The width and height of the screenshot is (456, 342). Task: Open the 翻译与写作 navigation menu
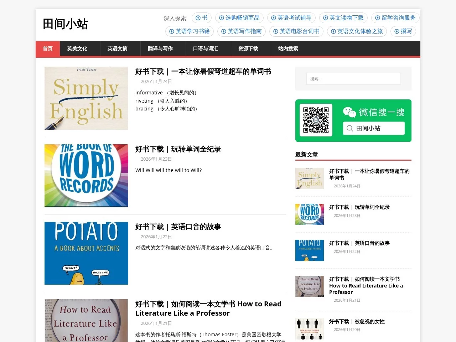pyautogui.click(x=160, y=48)
